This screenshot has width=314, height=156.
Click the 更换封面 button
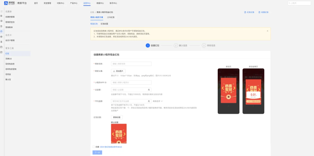tap(117, 117)
